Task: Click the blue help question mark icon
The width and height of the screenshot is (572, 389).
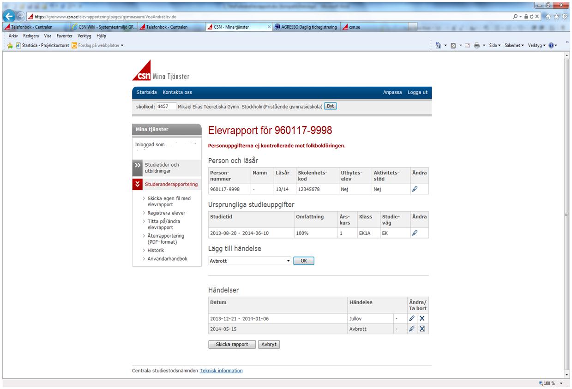Action: [x=552, y=45]
